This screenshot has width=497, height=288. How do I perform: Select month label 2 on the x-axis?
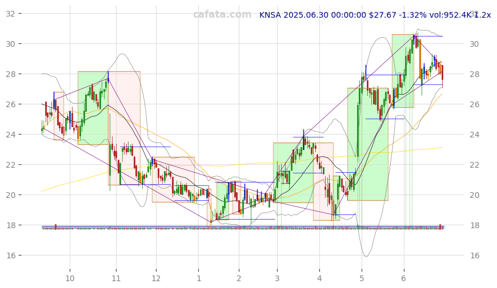point(239,278)
